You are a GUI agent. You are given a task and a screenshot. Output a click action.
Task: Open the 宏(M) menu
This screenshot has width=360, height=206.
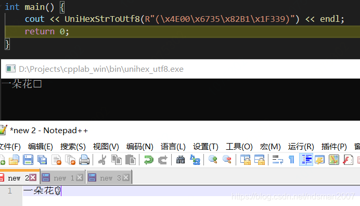pyautogui.click(x=270, y=147)
